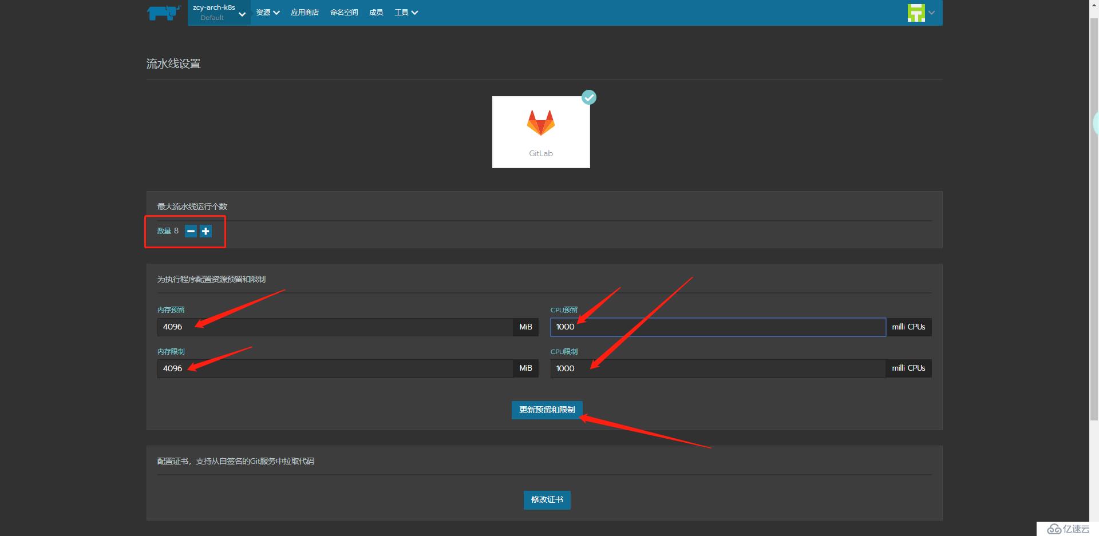Focus the CPU预留 input field

(718, 327)
